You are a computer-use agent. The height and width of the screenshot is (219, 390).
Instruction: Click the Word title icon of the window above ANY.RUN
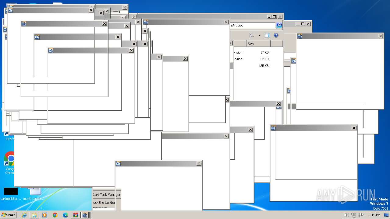[273, 128]
